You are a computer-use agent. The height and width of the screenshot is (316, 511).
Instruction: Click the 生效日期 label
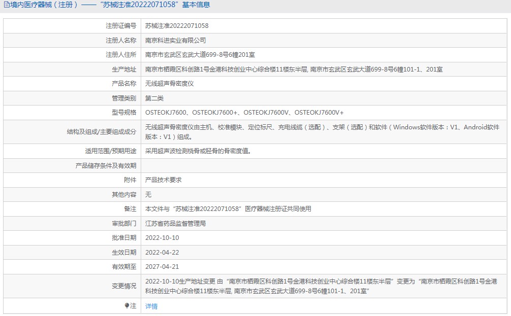(x=124, y=253)
